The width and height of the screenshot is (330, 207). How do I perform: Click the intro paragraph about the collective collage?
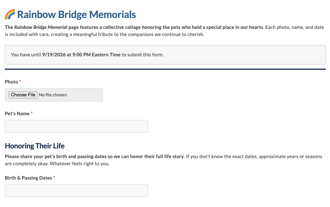pyautogui.click(x=164, y=31)
